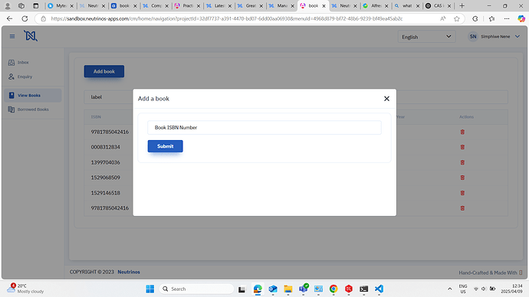Click the Neutrinos logo icon
The height and width of the screenshot is (297, 529).
point(31,36)
